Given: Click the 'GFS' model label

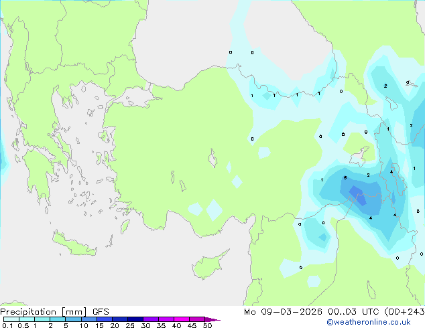Looking at the screenshot, I should [x=101, y=312].
